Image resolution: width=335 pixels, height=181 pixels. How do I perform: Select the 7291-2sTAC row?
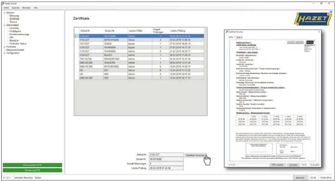click(x=139, y=59)
